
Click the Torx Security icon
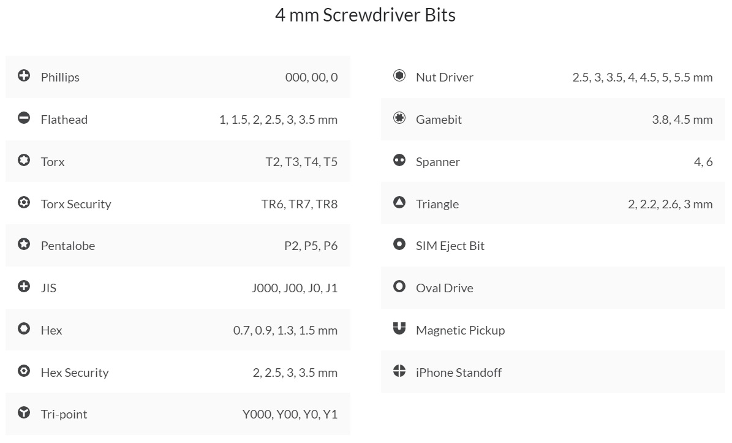[24, 203]
